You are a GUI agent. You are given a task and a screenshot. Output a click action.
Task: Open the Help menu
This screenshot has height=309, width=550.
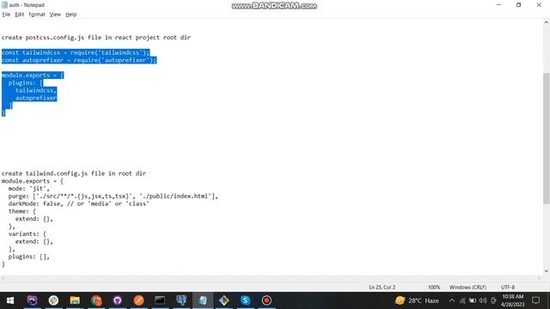(x=70, y=15)
